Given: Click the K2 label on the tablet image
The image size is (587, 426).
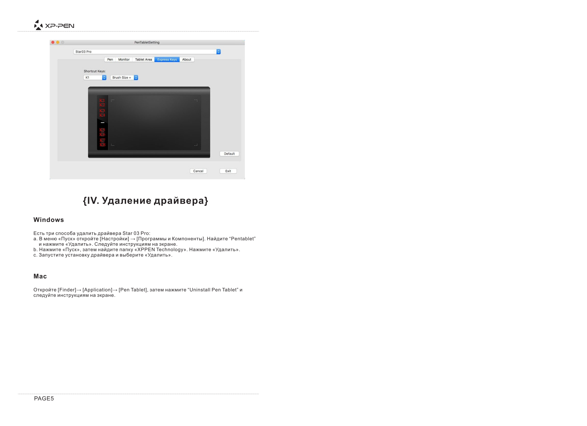Looking at the screenshot, I should click(102, 105).
